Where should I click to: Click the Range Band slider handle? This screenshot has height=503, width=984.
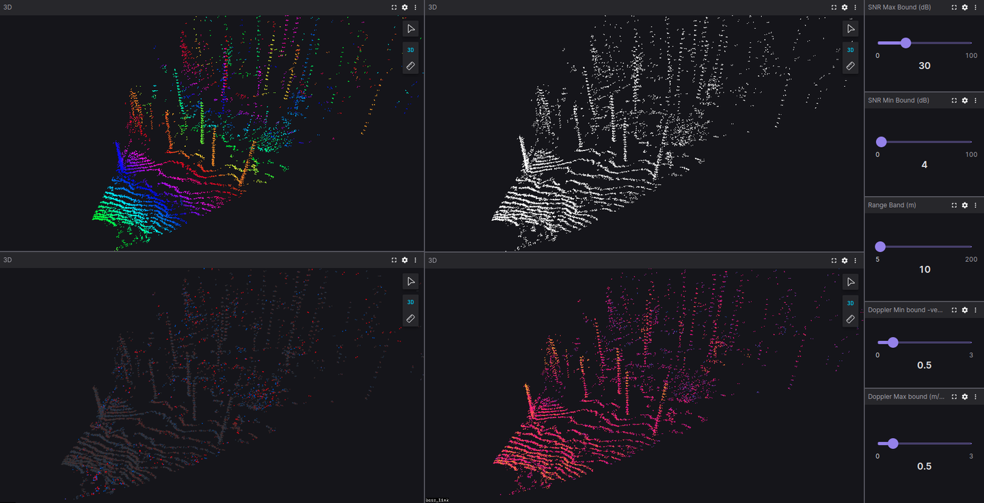[880, 246]
